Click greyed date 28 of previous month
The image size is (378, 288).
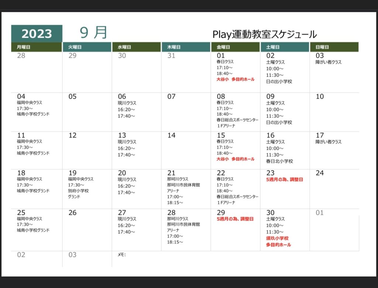tap(21, 56)
